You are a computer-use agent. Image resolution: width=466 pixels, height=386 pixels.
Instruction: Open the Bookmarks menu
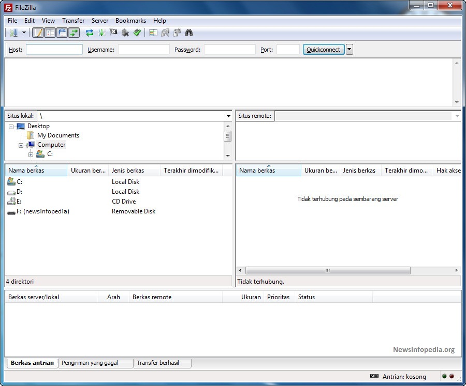[131, 21]
